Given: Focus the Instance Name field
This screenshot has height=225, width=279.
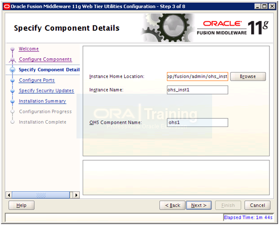Looking at the screenshot, I should [197, 90].
